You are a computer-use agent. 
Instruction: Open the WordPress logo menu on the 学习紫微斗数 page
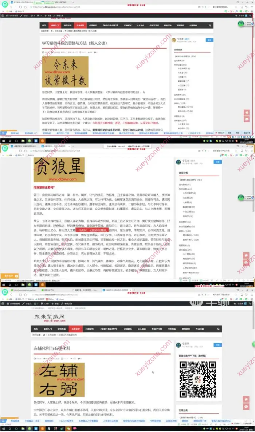pyautogui.click(x=3, y=16)
